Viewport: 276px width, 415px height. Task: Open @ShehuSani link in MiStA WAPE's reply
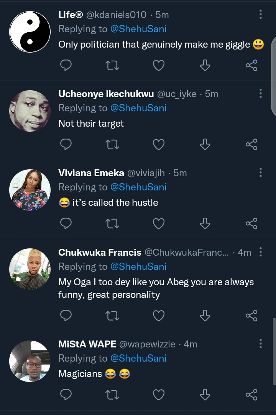(138, 358)
